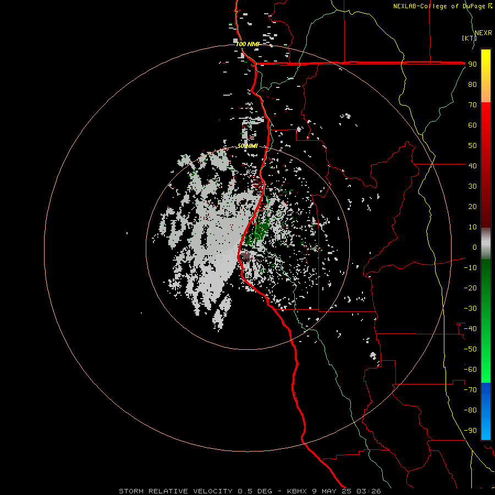495x495 pixels.
Task: Select the 0 value on velocity scale
Action: coord(475,247)
